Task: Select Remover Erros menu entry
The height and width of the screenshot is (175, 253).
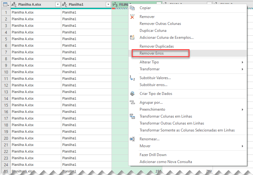Action: click(188, 53)
